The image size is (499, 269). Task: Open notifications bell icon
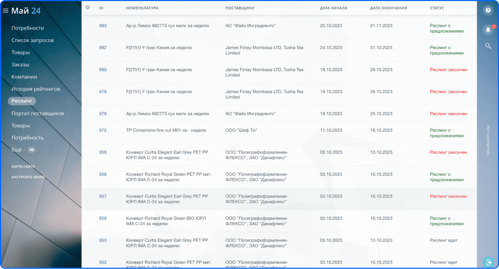[x=488, y=30]
